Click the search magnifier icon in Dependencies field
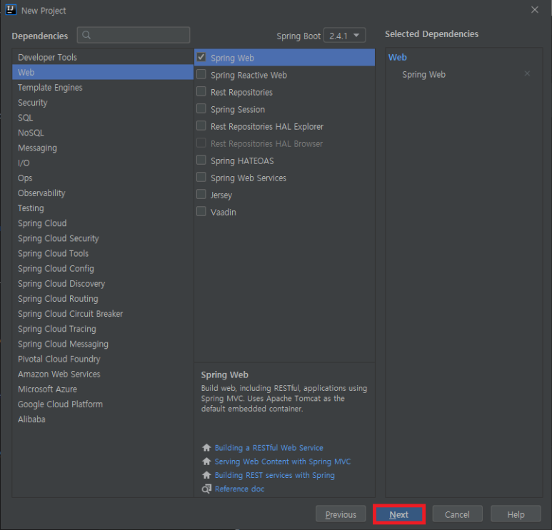The height and width of the screenshot is (530, 552). point(86,35)
